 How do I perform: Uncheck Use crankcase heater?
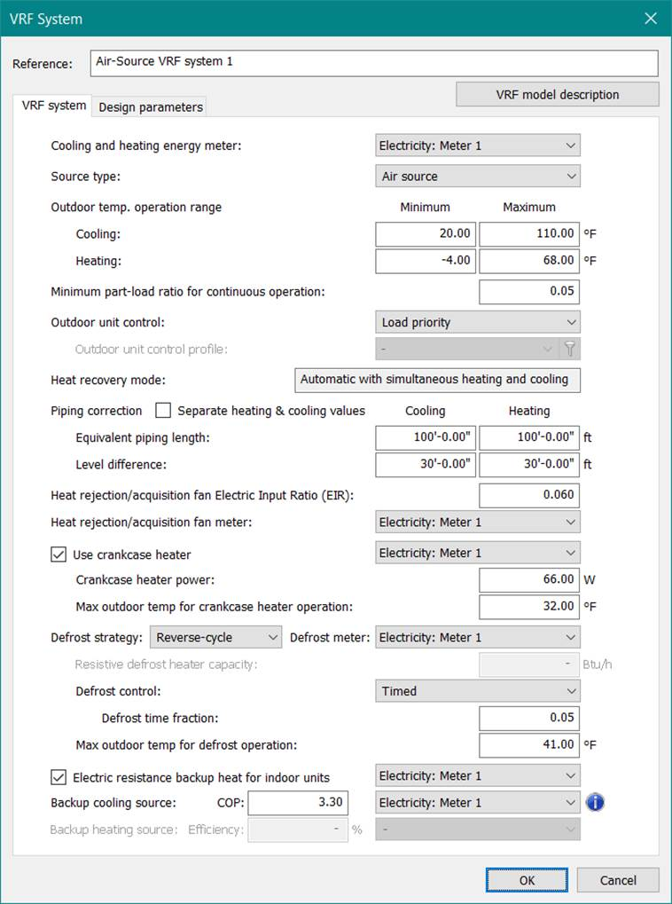tap(59, 554)
